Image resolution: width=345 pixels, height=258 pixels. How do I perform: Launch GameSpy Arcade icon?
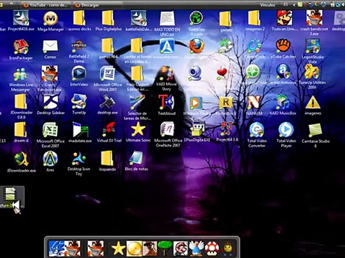(196, 18)
